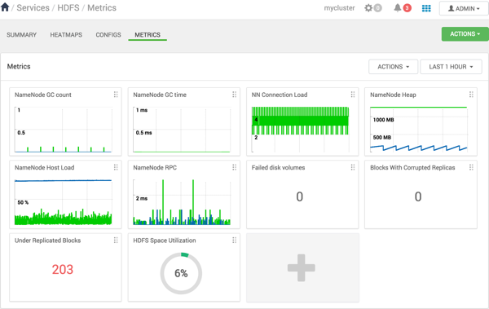Viewport: 489px width, 309px height.
Task: Click the Metrics breadcrumb item
Action: click(x=102, y=8)
